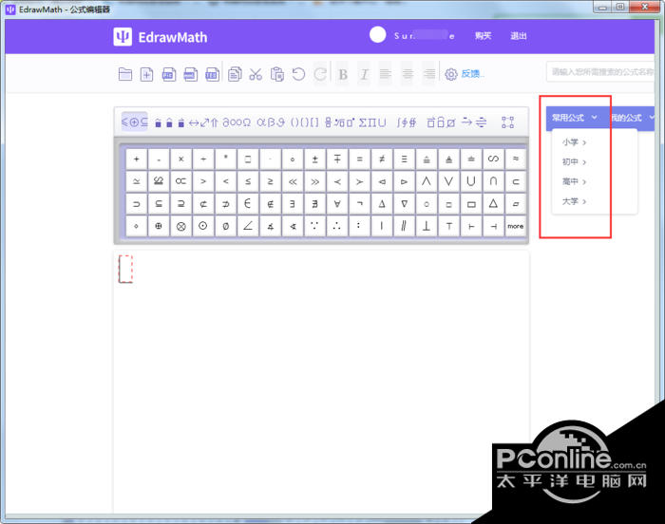This screenshot has height=524, width=665.
Task: Click the dashed formula input placeholder
Action: [x=125, y=269]
